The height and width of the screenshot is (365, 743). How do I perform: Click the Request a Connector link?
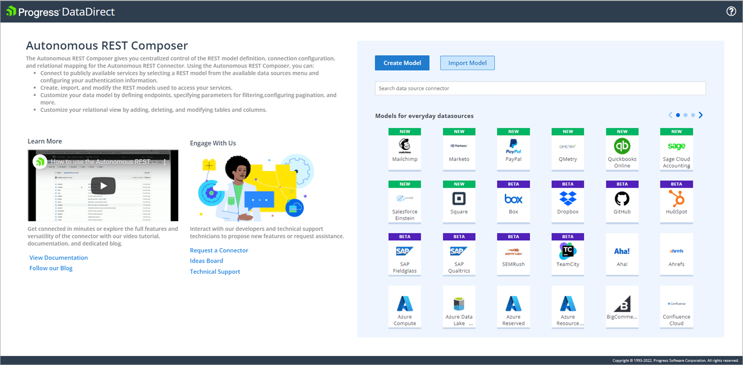pyautogui.click(x=219, y=251)
